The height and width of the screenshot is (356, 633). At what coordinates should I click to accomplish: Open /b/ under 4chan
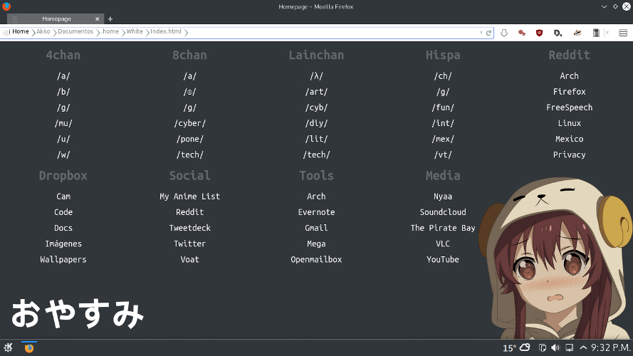[x=63, y=92]
